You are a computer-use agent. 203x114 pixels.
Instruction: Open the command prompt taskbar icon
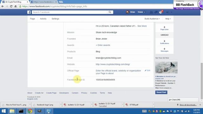(21, 111)
